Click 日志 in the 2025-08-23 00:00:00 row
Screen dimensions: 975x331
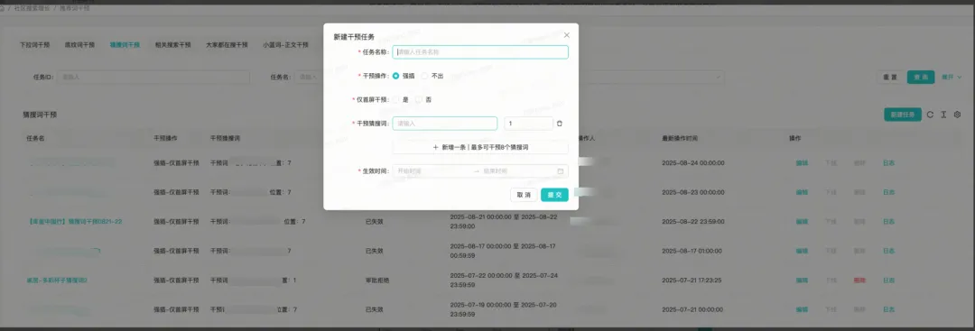coord(888,192)
